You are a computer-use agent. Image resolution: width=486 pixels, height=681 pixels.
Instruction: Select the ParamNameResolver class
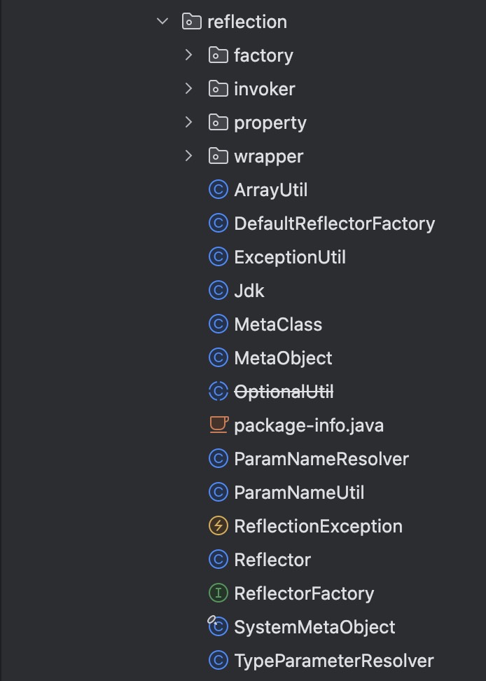click(321, 459)
